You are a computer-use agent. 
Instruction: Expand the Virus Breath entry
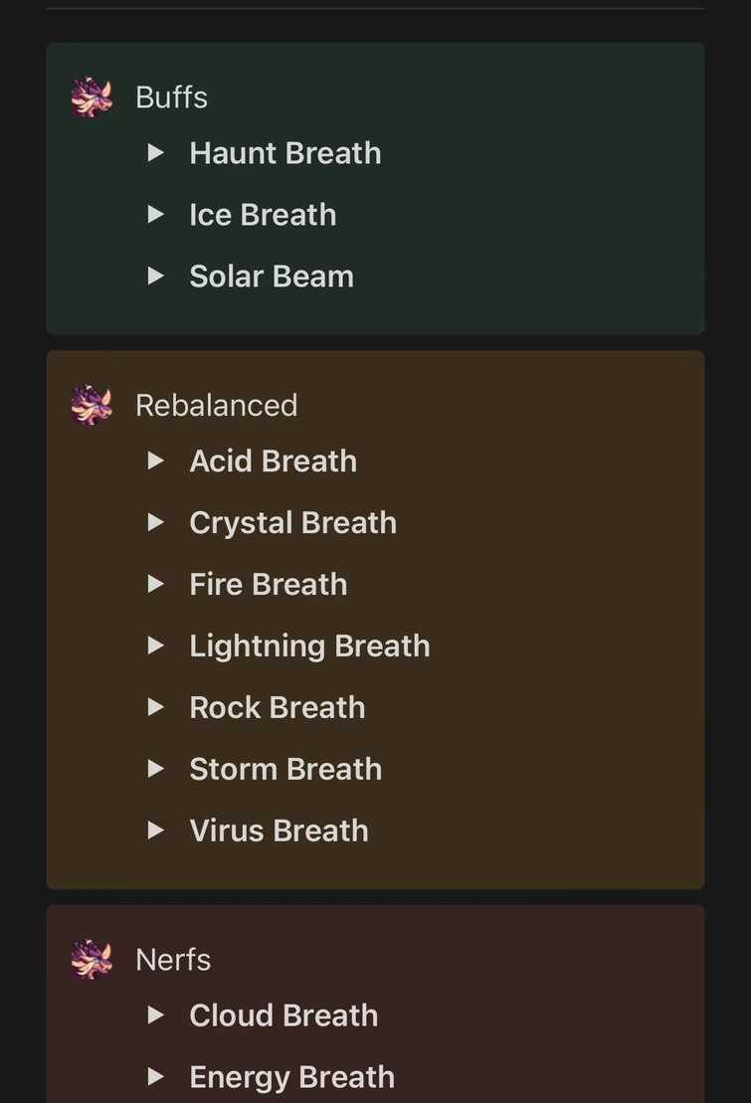click(156, 830)
